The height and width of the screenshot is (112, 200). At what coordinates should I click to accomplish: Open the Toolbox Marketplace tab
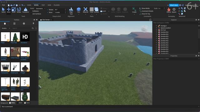point(5,24)
